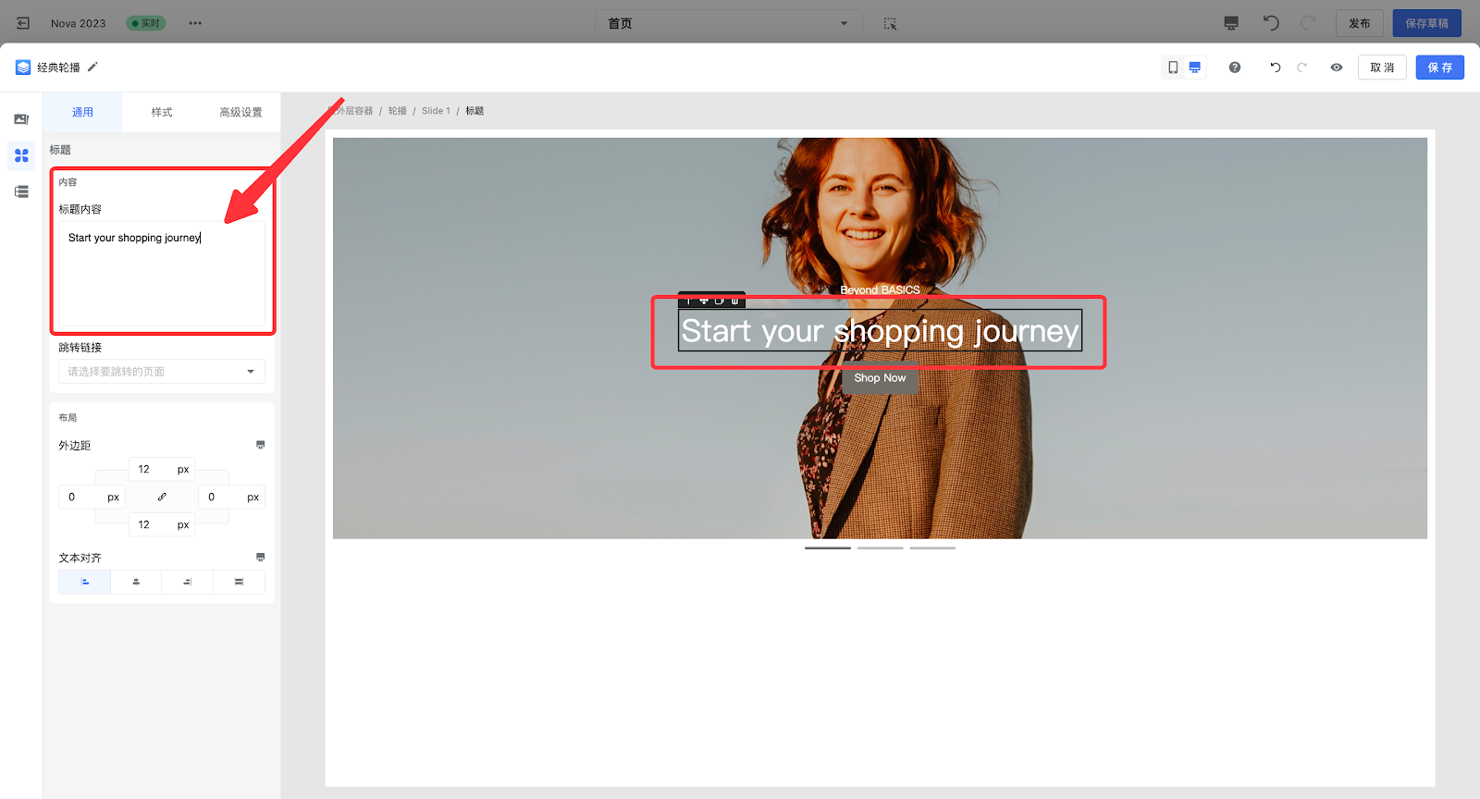
Task: Click the link margins chain icon
Action: pyautogui.click(x=162, y=497)
